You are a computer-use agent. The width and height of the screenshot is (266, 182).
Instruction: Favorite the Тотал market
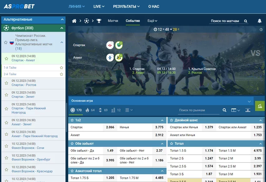pos(172,143)
